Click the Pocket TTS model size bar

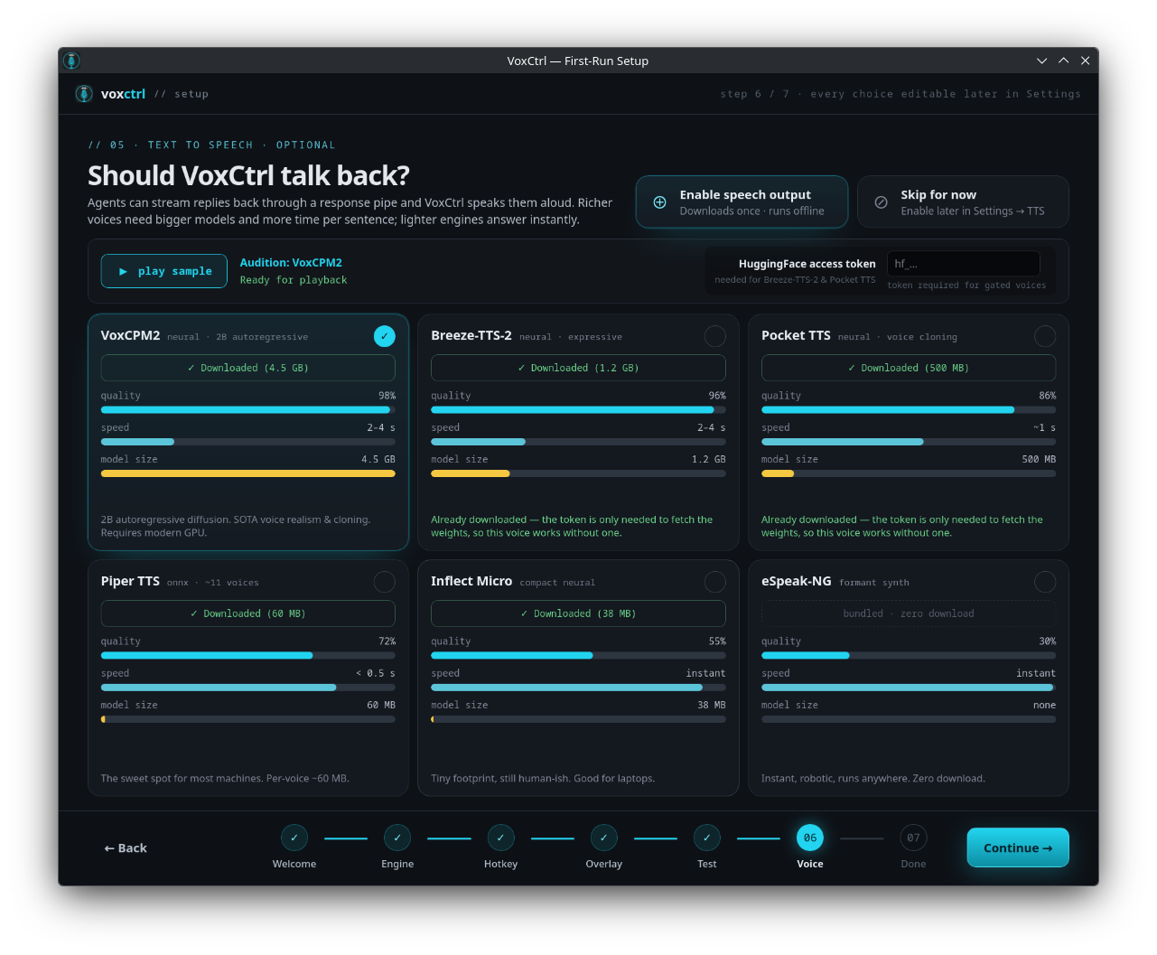pyautogui.click(x=909, y=473)
